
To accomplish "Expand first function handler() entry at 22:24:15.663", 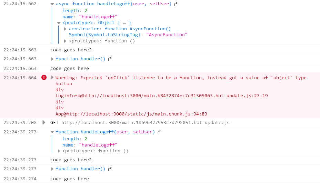I will point(52,59).
